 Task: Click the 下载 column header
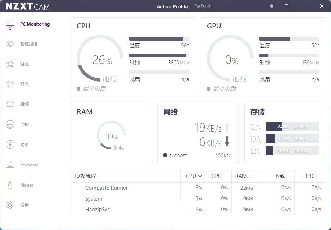279,176
